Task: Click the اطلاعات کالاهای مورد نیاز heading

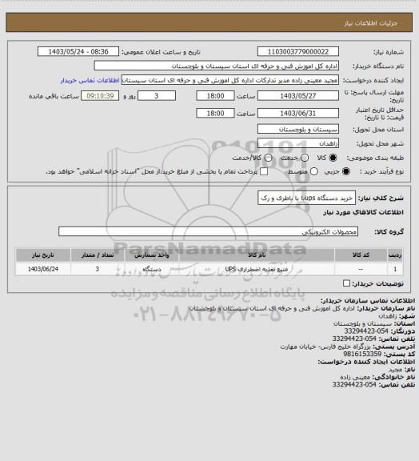Action: coord(364,212)
